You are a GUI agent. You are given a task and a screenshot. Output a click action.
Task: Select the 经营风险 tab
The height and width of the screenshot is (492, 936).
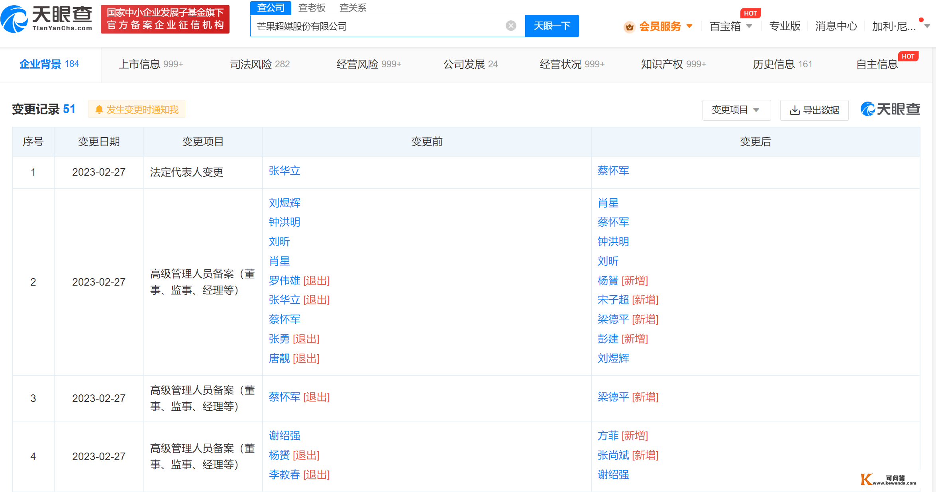(369, 64)
